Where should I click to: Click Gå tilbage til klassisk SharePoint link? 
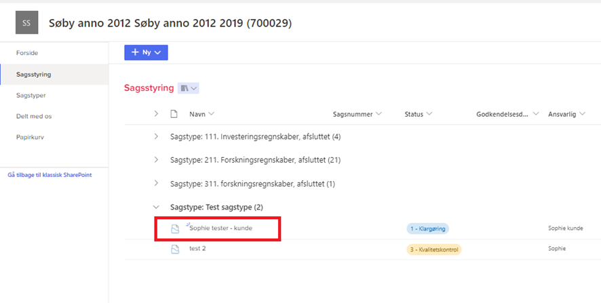(50, 175)
